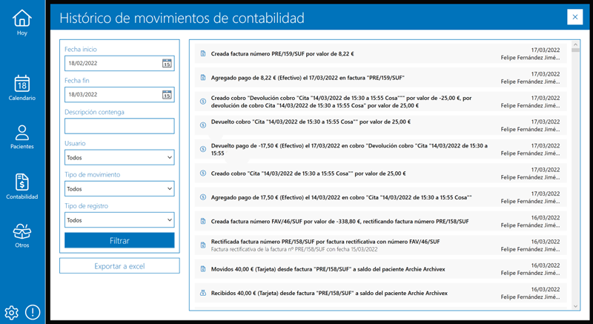Expand the Usuario dropdown
This screenshot has width=593, height=324.
[x=119, y=158]
